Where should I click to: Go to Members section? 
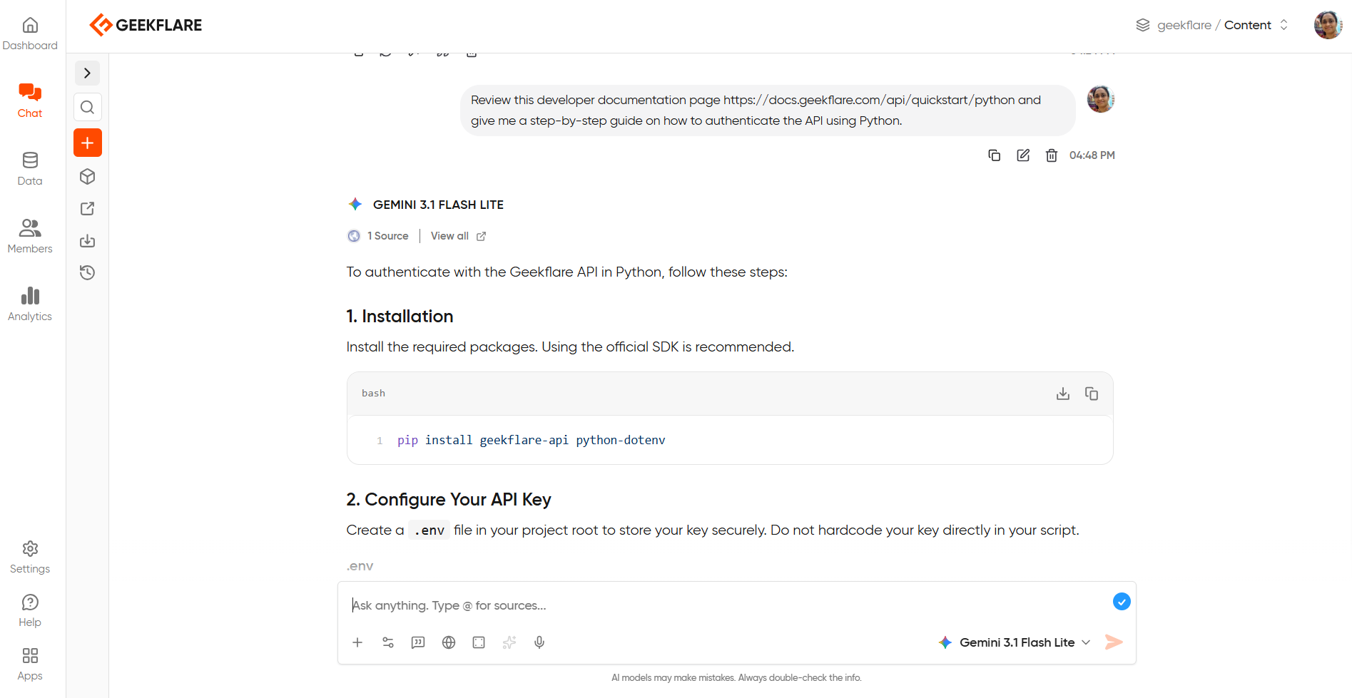coord(30,237)
